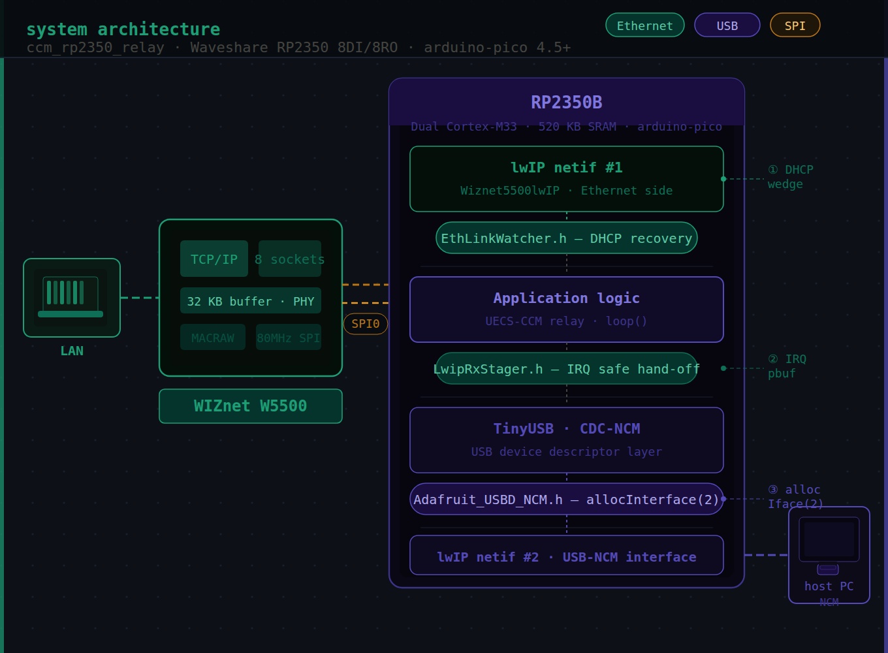Open the alloc Iface(2) annotation
The height and width of the screenshot is (653, 888).
pyautogui.click(x=795, y=497)
